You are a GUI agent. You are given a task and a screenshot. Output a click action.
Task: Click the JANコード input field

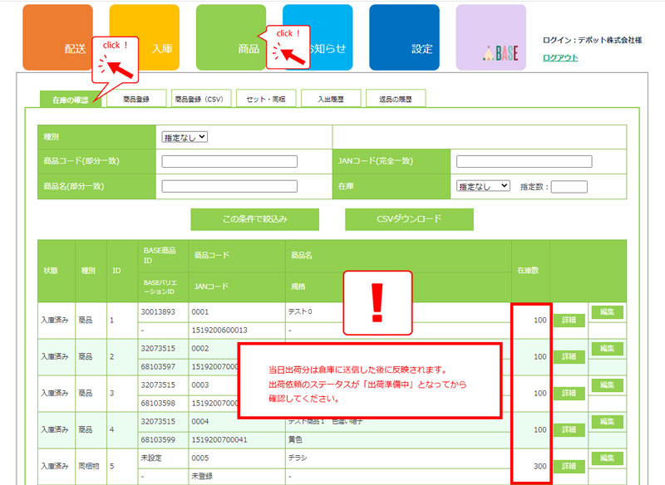524,162
